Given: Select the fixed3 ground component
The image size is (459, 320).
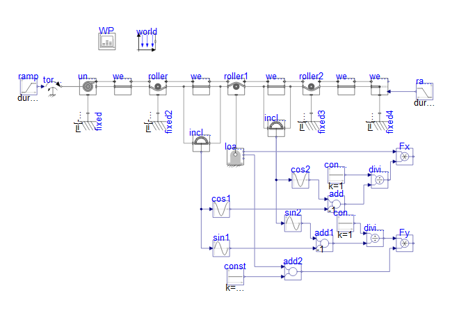Looking at the screenshot, I should (x=310, y=125).
